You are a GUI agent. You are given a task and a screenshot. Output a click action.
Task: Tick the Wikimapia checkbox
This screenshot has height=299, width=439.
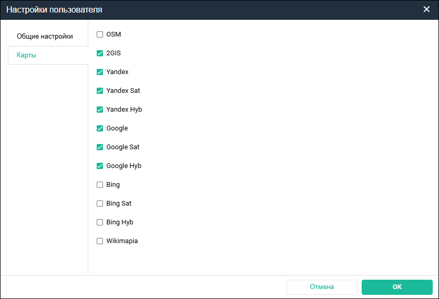[x=100, y=241]
